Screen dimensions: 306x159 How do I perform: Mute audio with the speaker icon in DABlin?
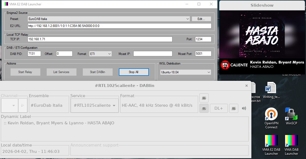tap(244, 108)
